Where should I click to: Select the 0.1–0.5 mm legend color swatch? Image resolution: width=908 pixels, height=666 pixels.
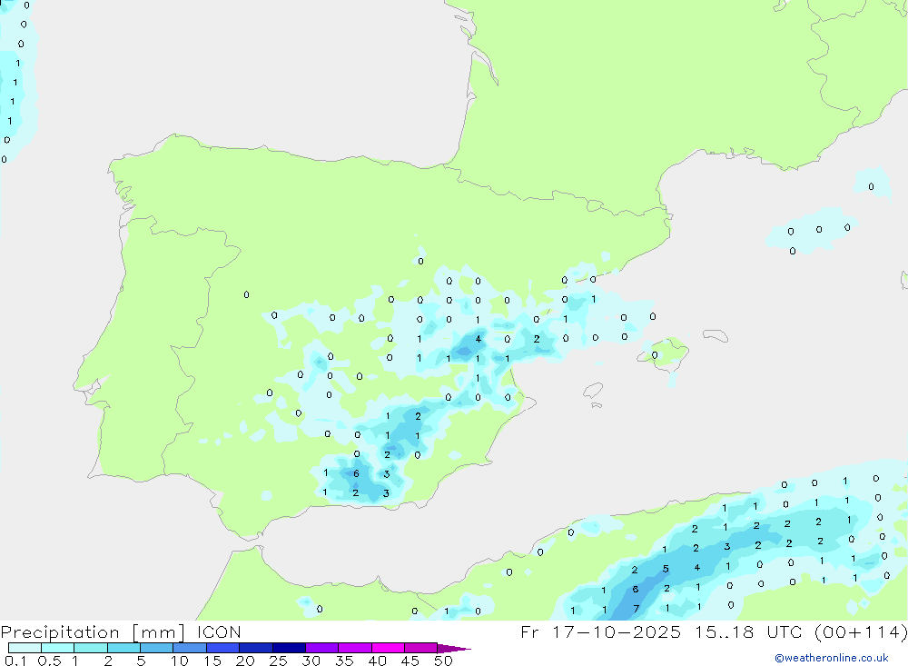pyautogui.click(x=25, y=648)
